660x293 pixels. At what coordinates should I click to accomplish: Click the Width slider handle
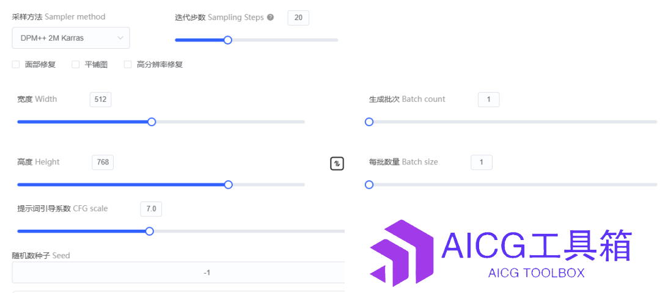click(x=152, y=122)
